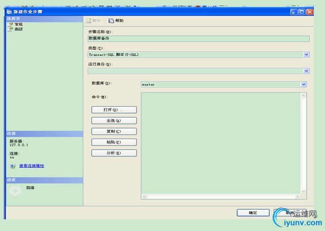Click the progress spinner icon beside 就绪
Screen dimensions: 325x231
point(15,190)
